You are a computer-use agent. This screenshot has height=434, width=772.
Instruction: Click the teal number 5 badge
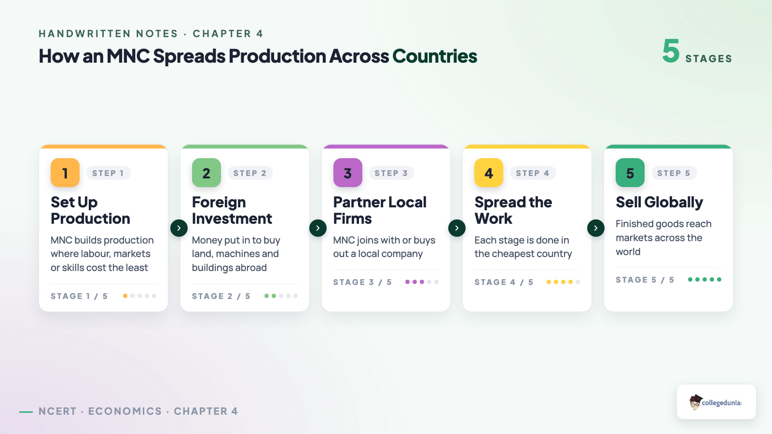coord(630,173)
